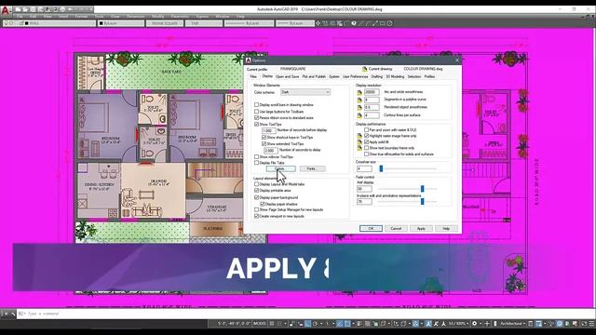596x335 pixels.
Task: Click the Plot printer icon in Quick Access Toolbar
Action: [63, 9]
